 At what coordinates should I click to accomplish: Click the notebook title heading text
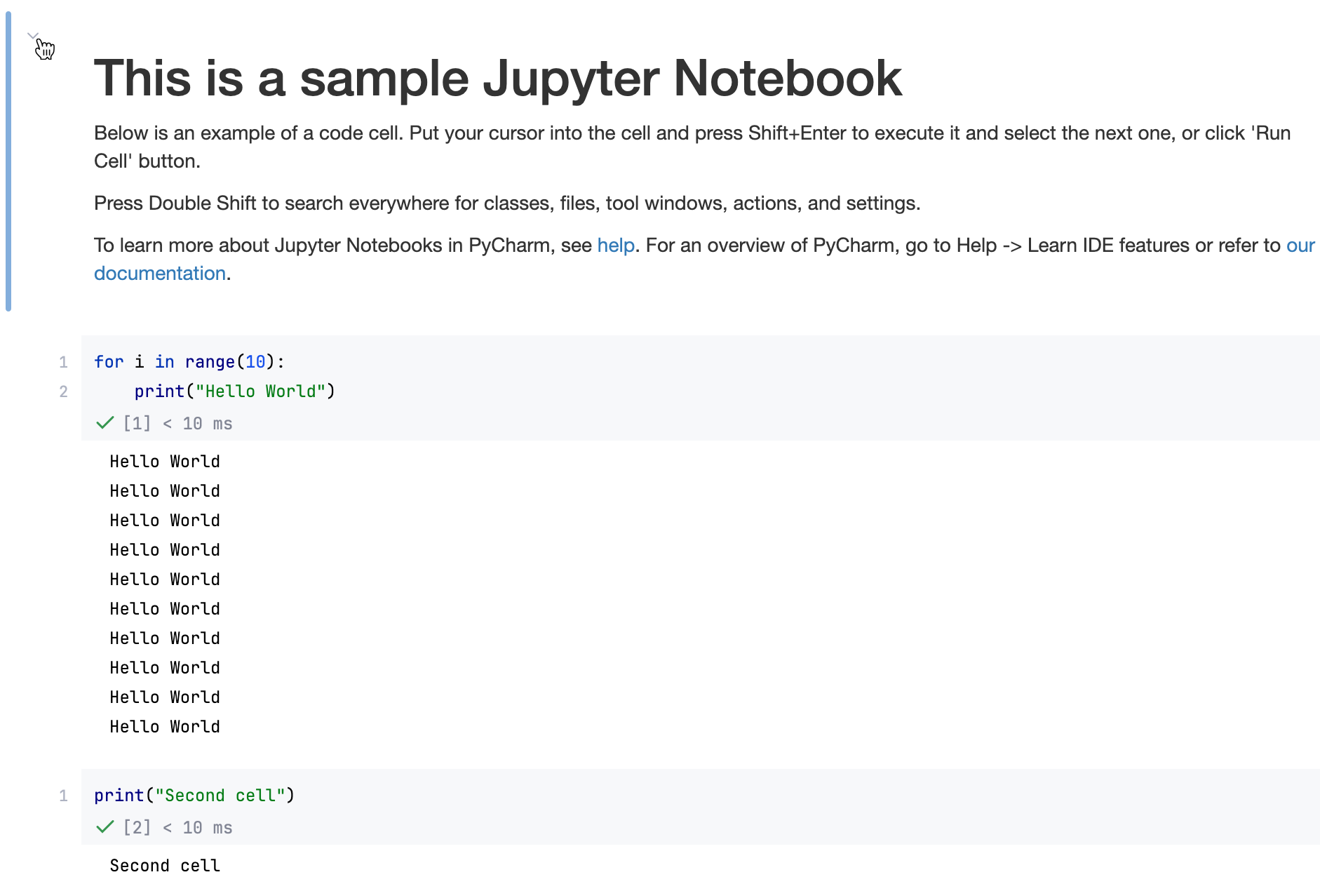tap(497, 77)
